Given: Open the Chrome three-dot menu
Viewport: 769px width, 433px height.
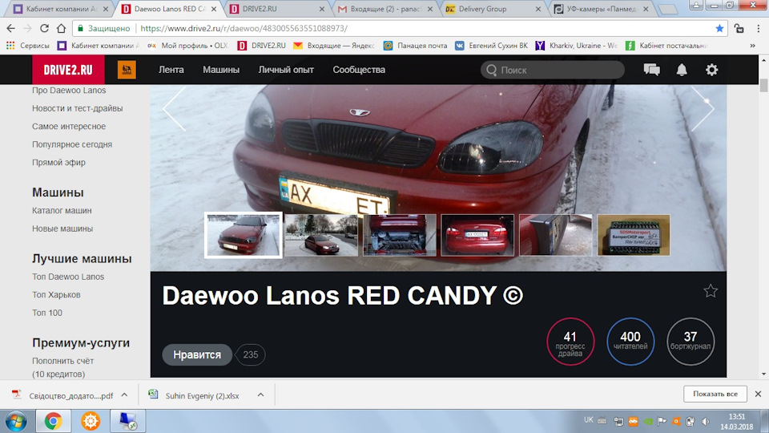Looking at the screenshot, I should pyautogui.click(x=759, y=29).
